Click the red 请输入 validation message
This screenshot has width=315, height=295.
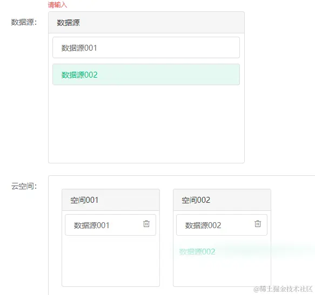pos(57,5)
